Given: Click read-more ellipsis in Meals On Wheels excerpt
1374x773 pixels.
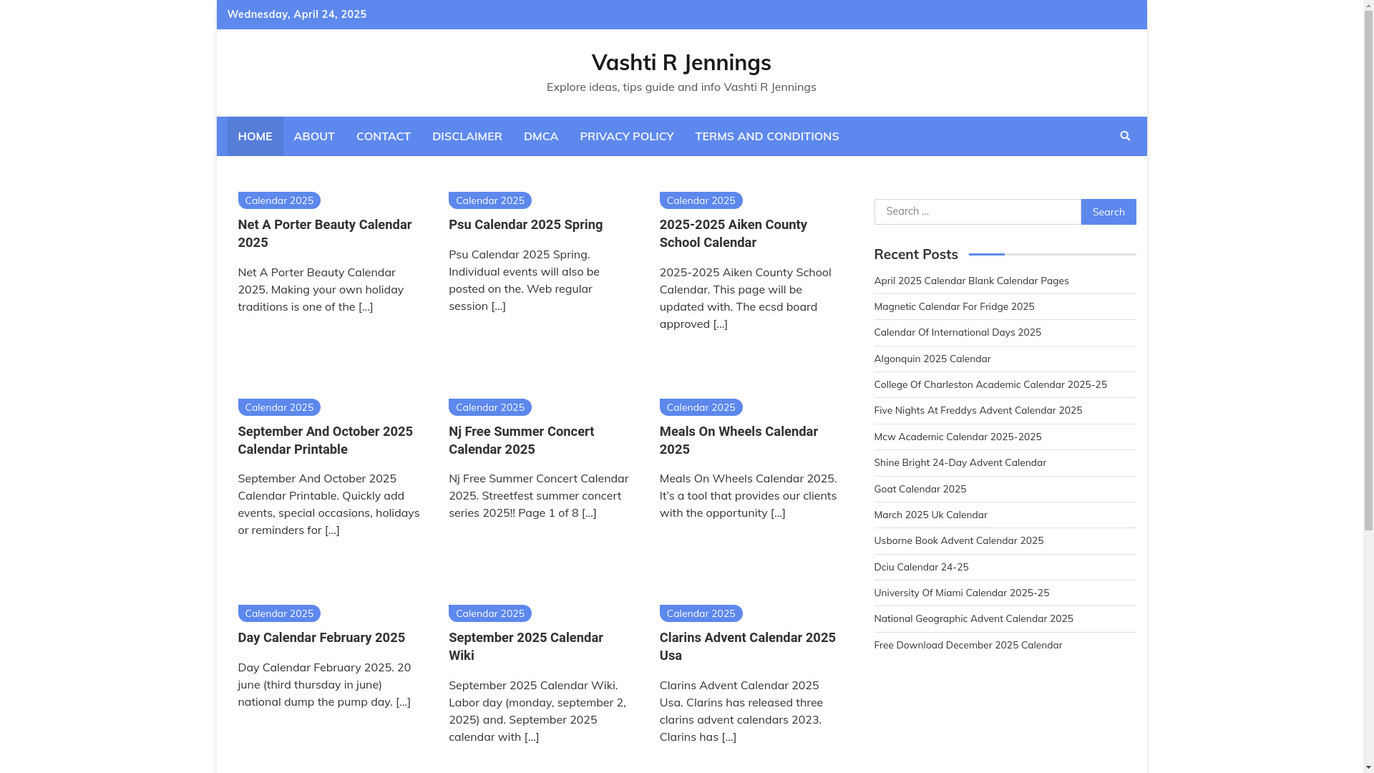Looking at the screenshot, I should (779, 512).
